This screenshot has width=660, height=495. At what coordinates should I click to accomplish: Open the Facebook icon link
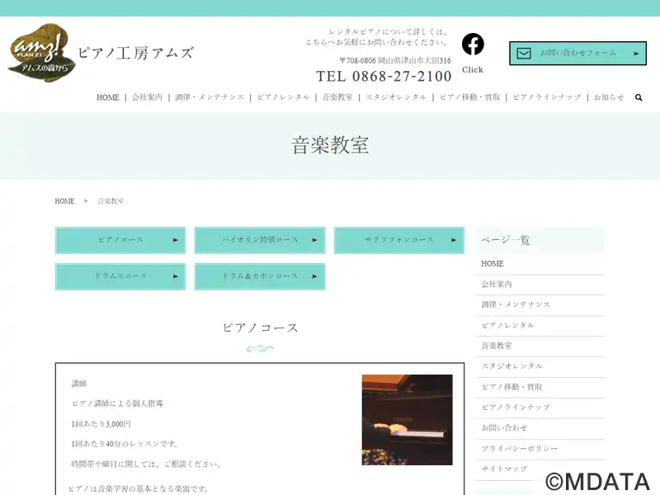tap(473, 45)
